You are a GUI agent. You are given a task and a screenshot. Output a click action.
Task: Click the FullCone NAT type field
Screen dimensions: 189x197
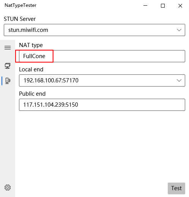click(102, 56)
